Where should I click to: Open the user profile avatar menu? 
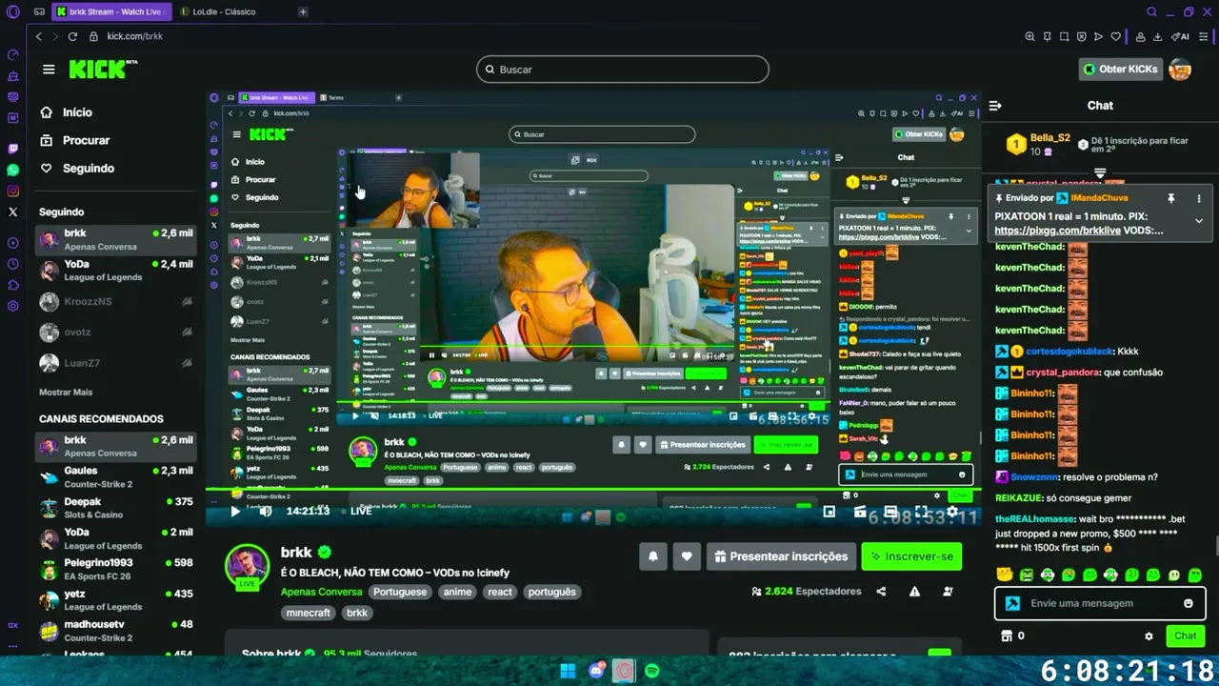tap(1180, 69)
